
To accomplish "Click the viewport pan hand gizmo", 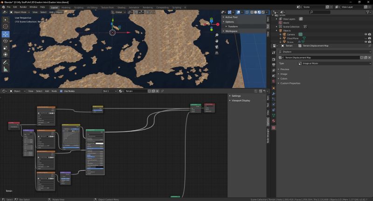I will (217, 41).
